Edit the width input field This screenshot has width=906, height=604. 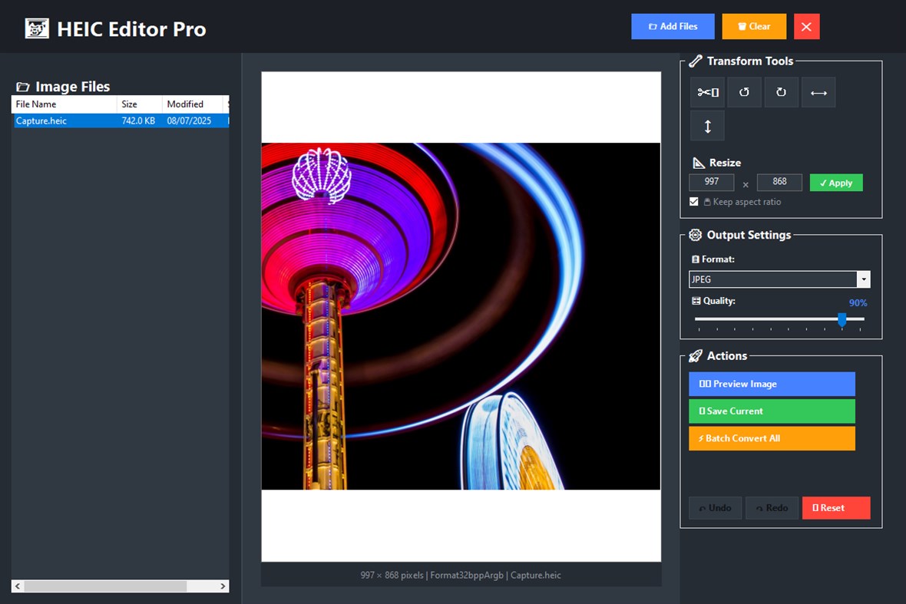point(711,182)
